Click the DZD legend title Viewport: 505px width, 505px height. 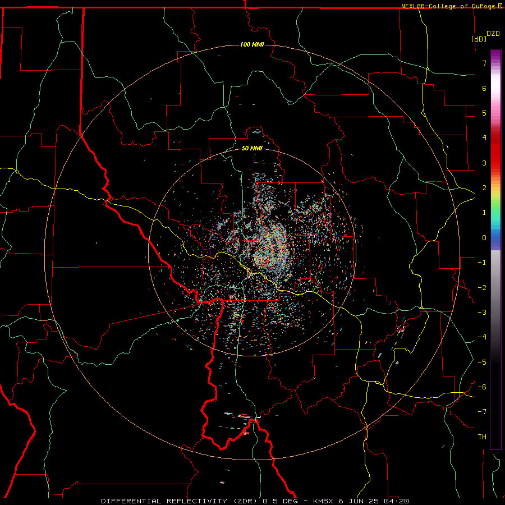493,34
